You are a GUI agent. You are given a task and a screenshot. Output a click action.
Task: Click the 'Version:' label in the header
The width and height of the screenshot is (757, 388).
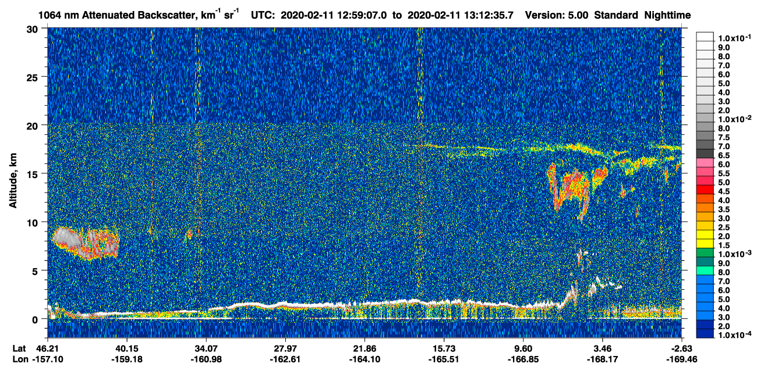pyautogui.click(x=544, y=15)
